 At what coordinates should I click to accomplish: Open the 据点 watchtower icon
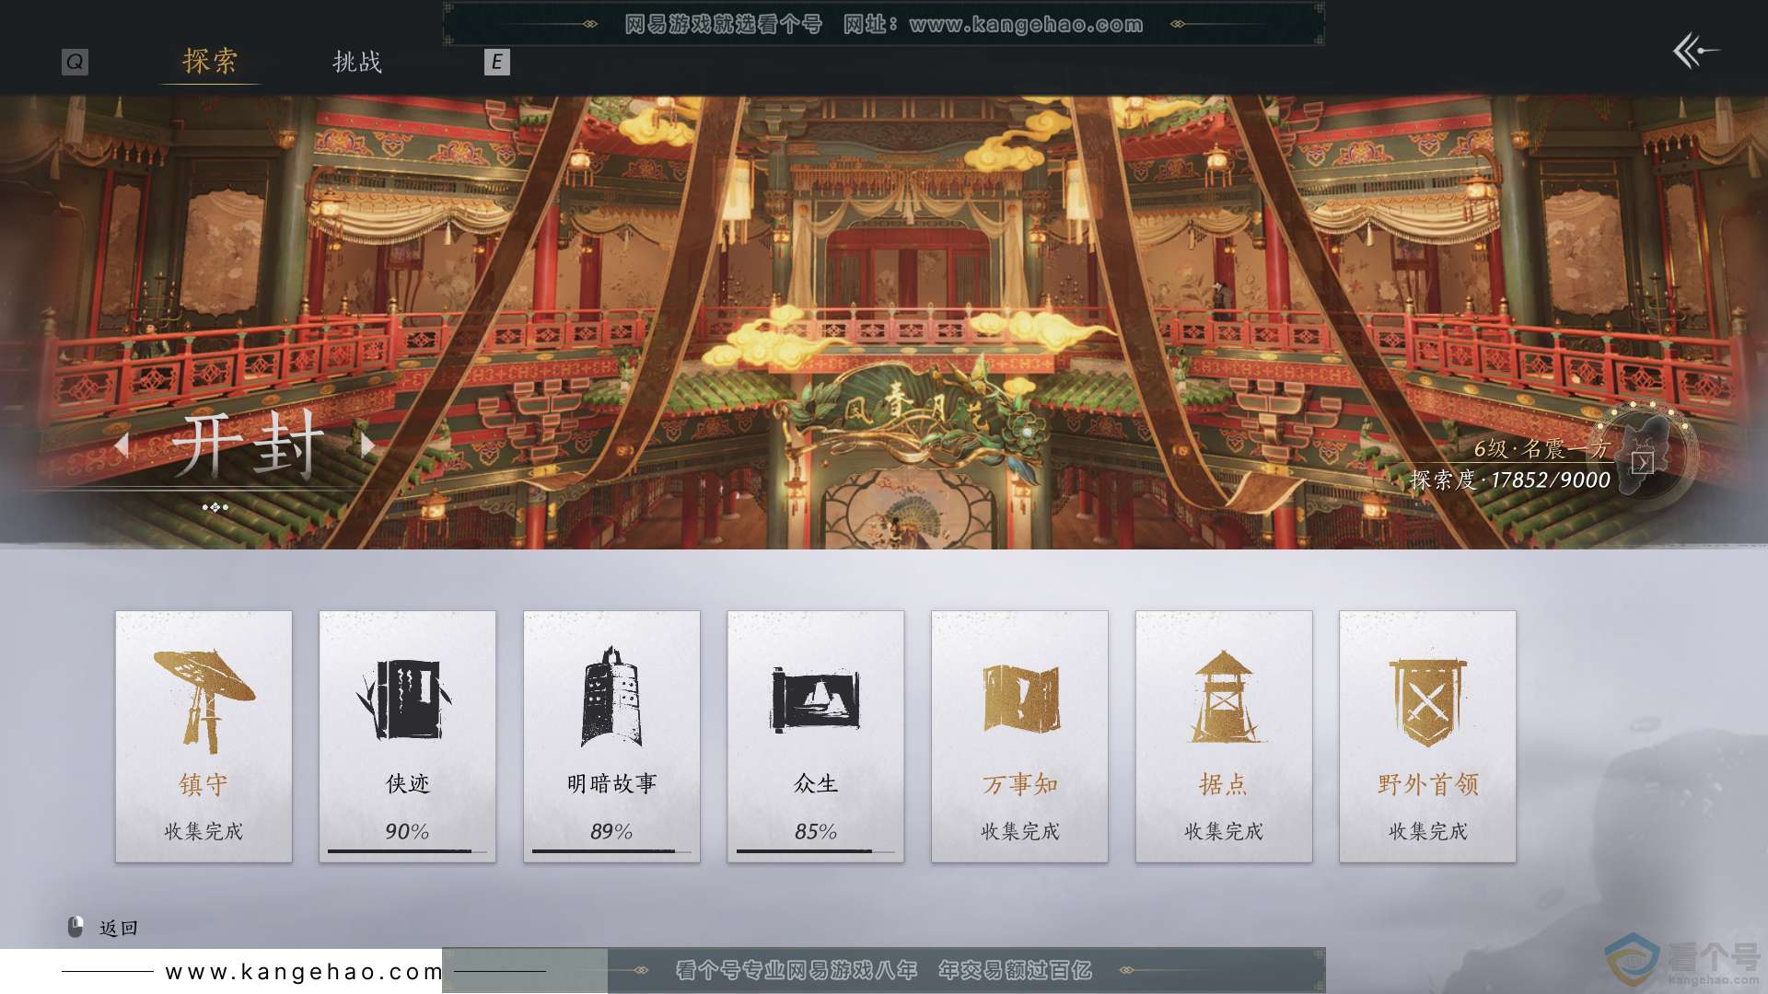1224,697
